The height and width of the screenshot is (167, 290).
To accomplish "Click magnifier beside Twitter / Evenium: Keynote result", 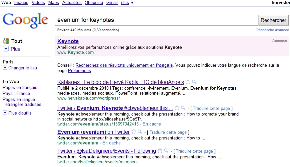I will click(183, 108).
